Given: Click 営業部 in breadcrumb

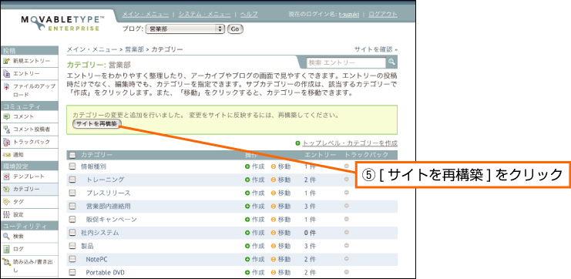Looking at the screenshot, I should tap(134, 49).
